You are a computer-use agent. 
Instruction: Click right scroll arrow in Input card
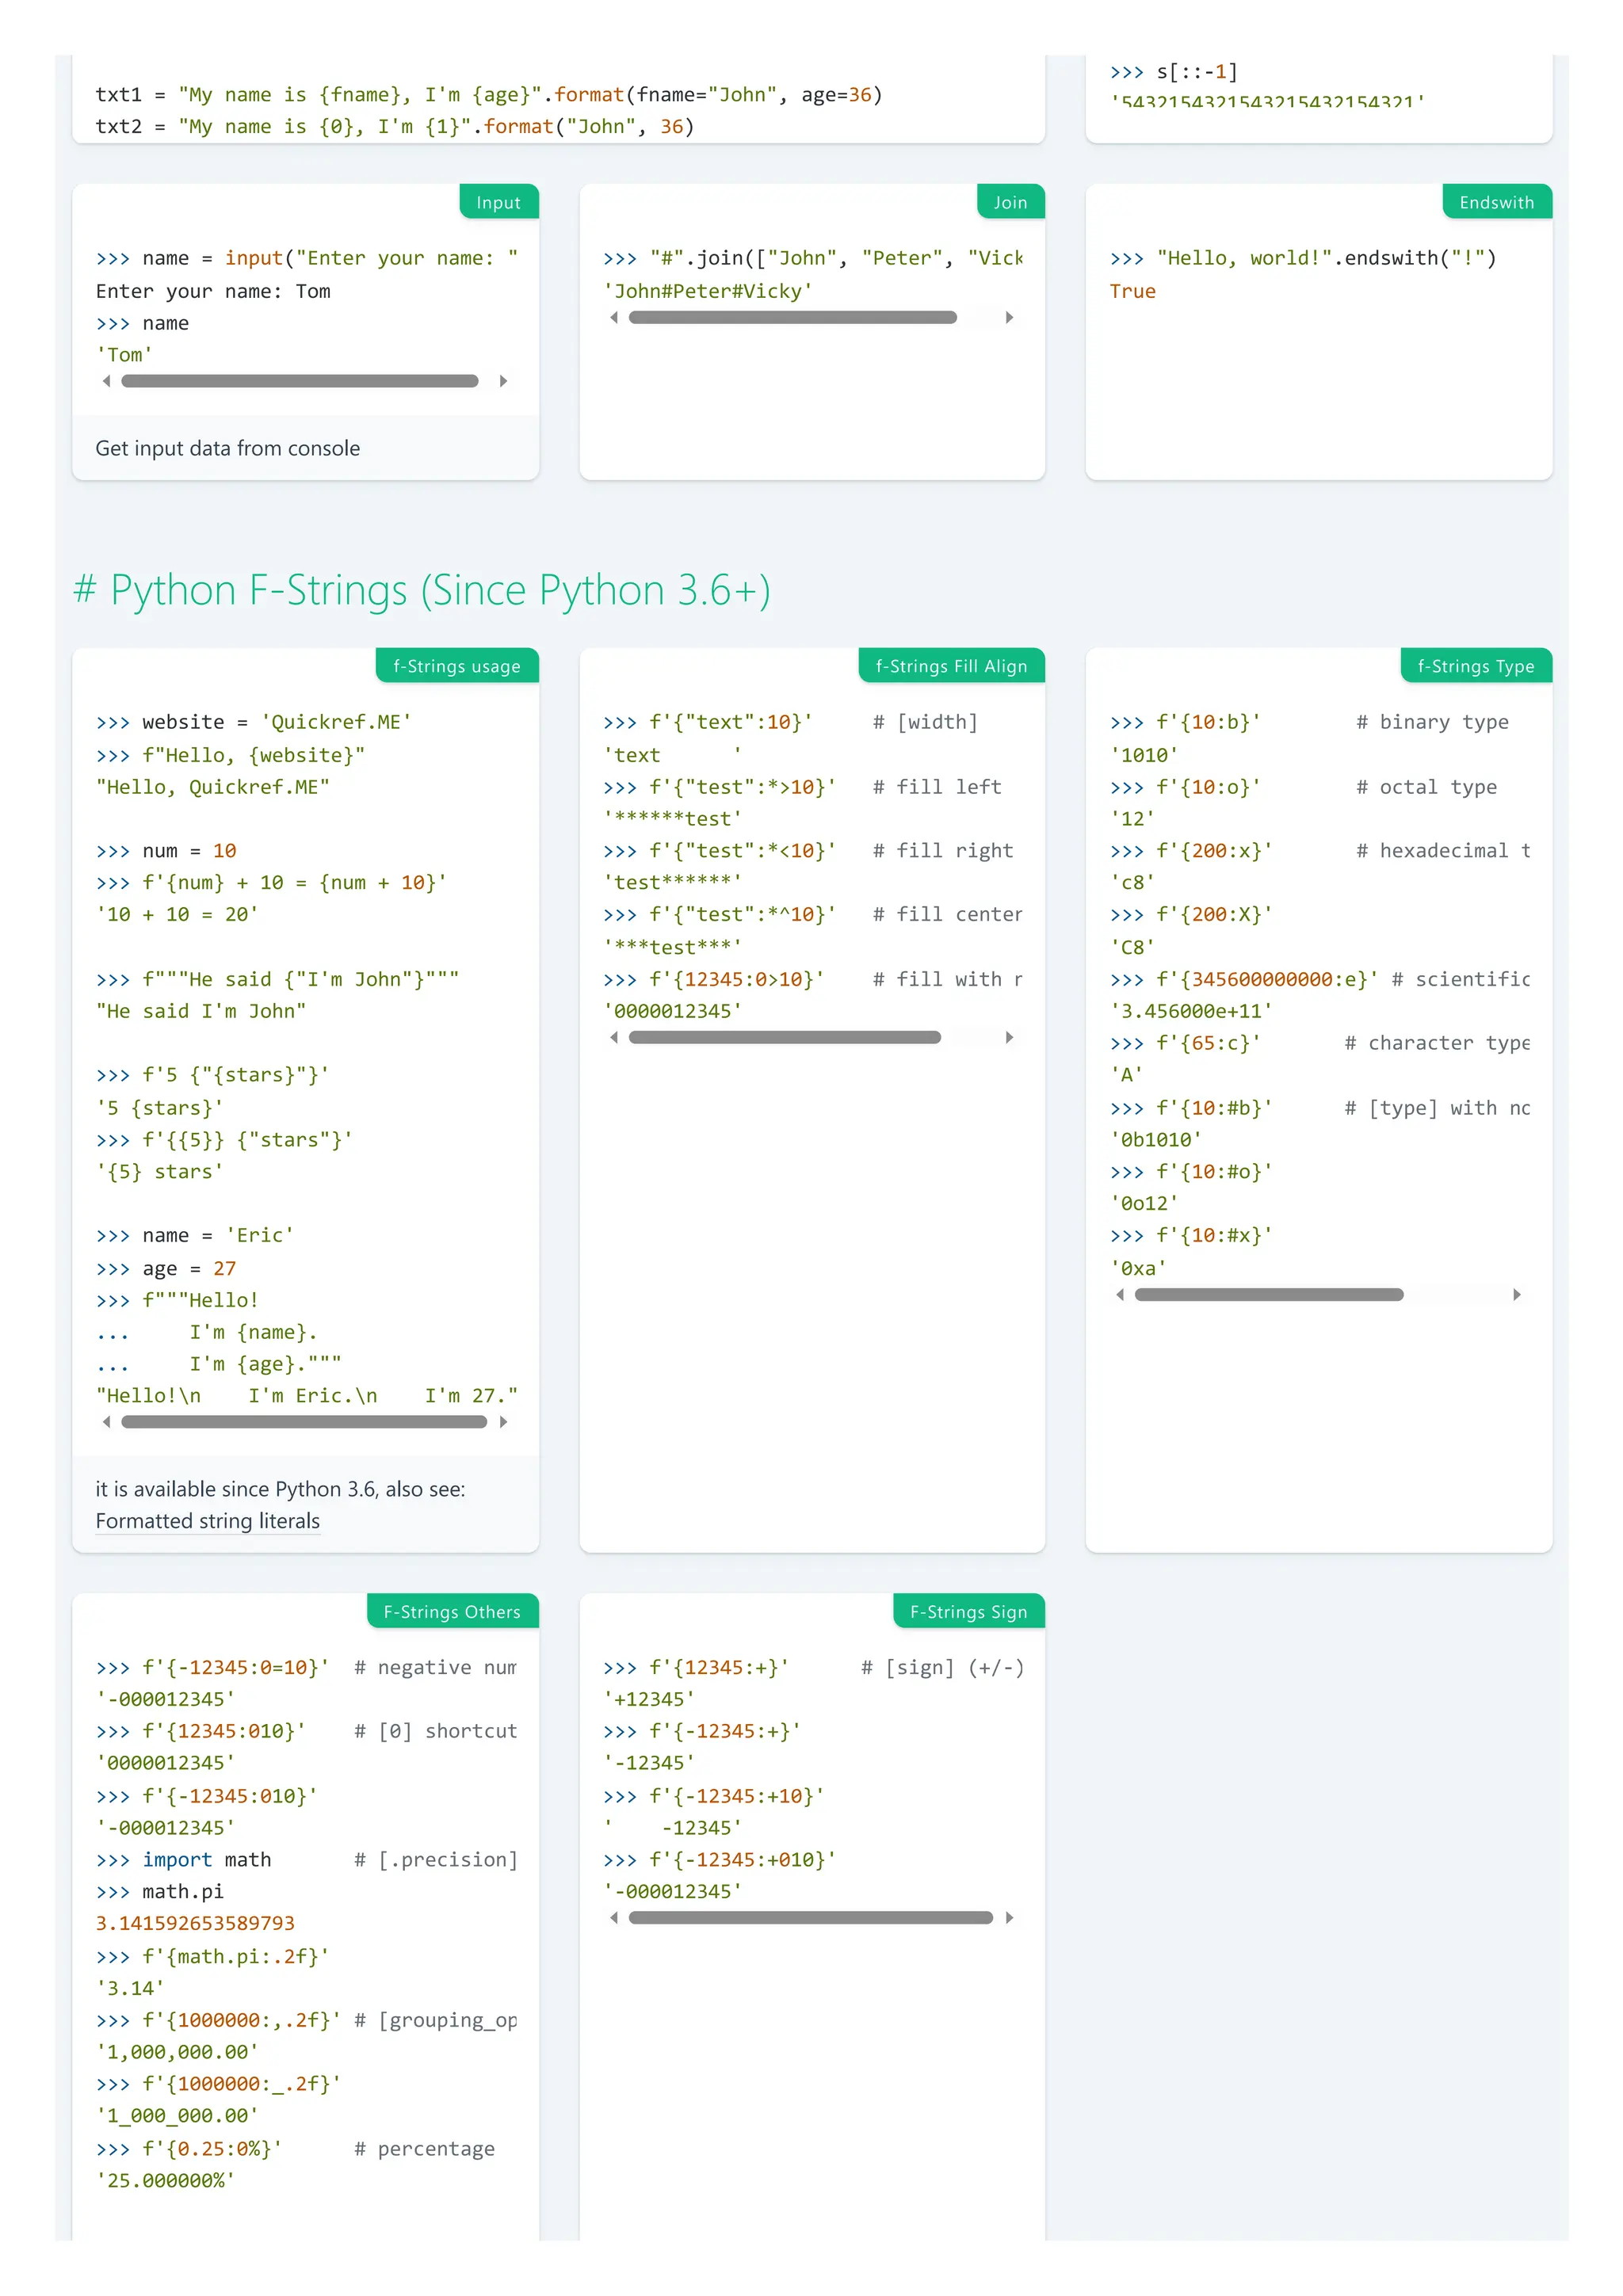point(503,381)
